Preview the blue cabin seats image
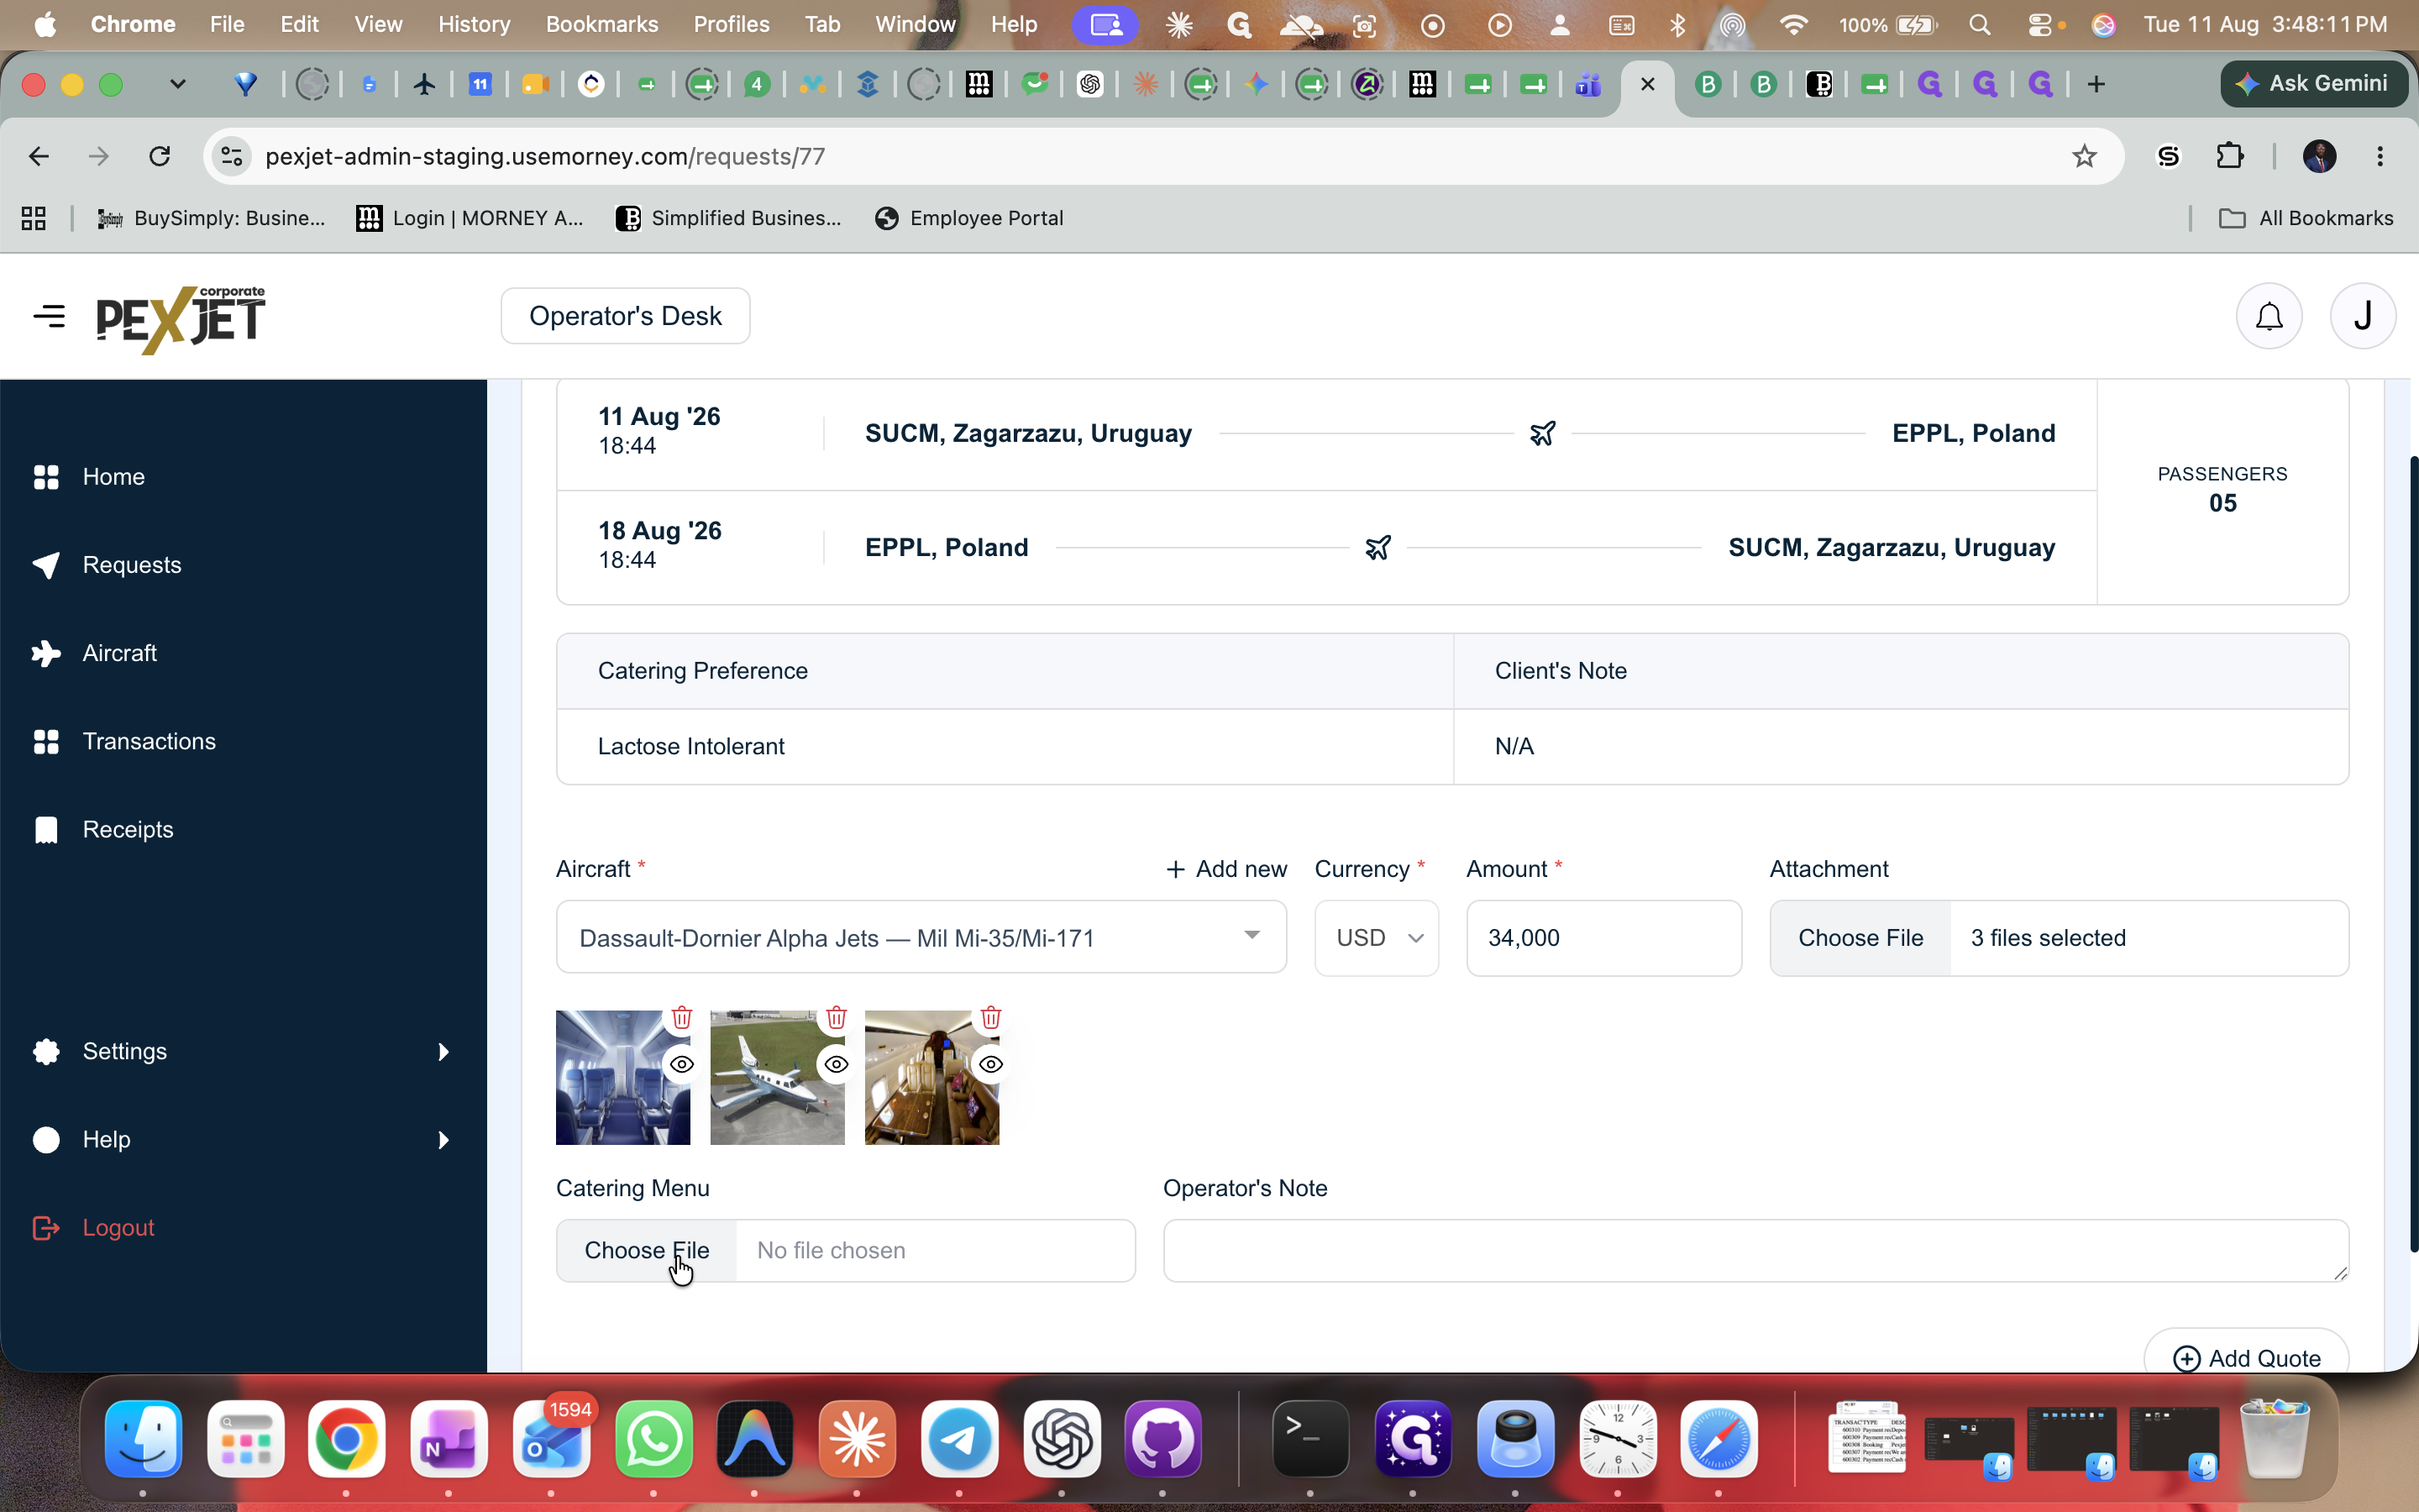This screenshot has width=2419, height=1512. click(x=682, y=1064)
